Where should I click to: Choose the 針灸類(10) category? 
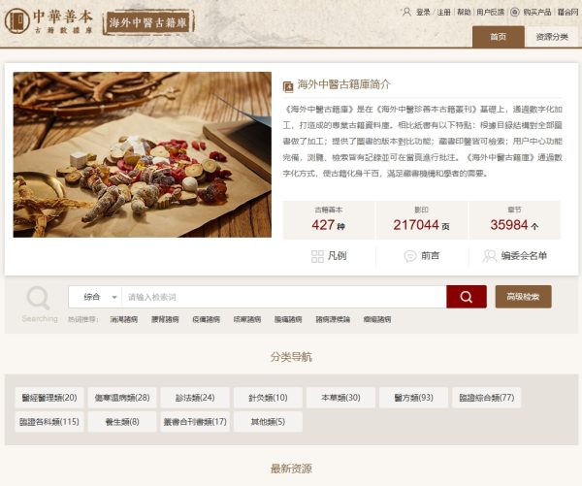point(268,398)
